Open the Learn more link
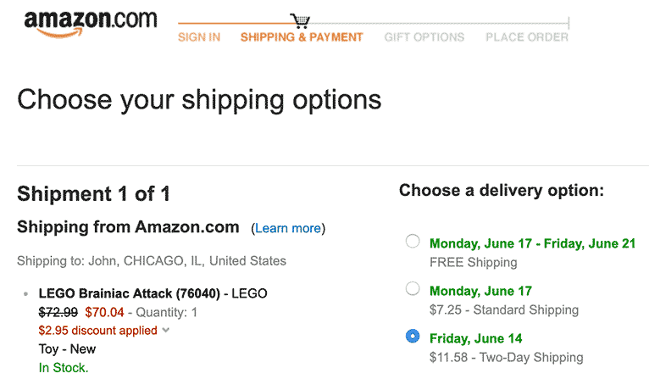The height and width of the screenshot is (379, 649). (x=288, y=228)
